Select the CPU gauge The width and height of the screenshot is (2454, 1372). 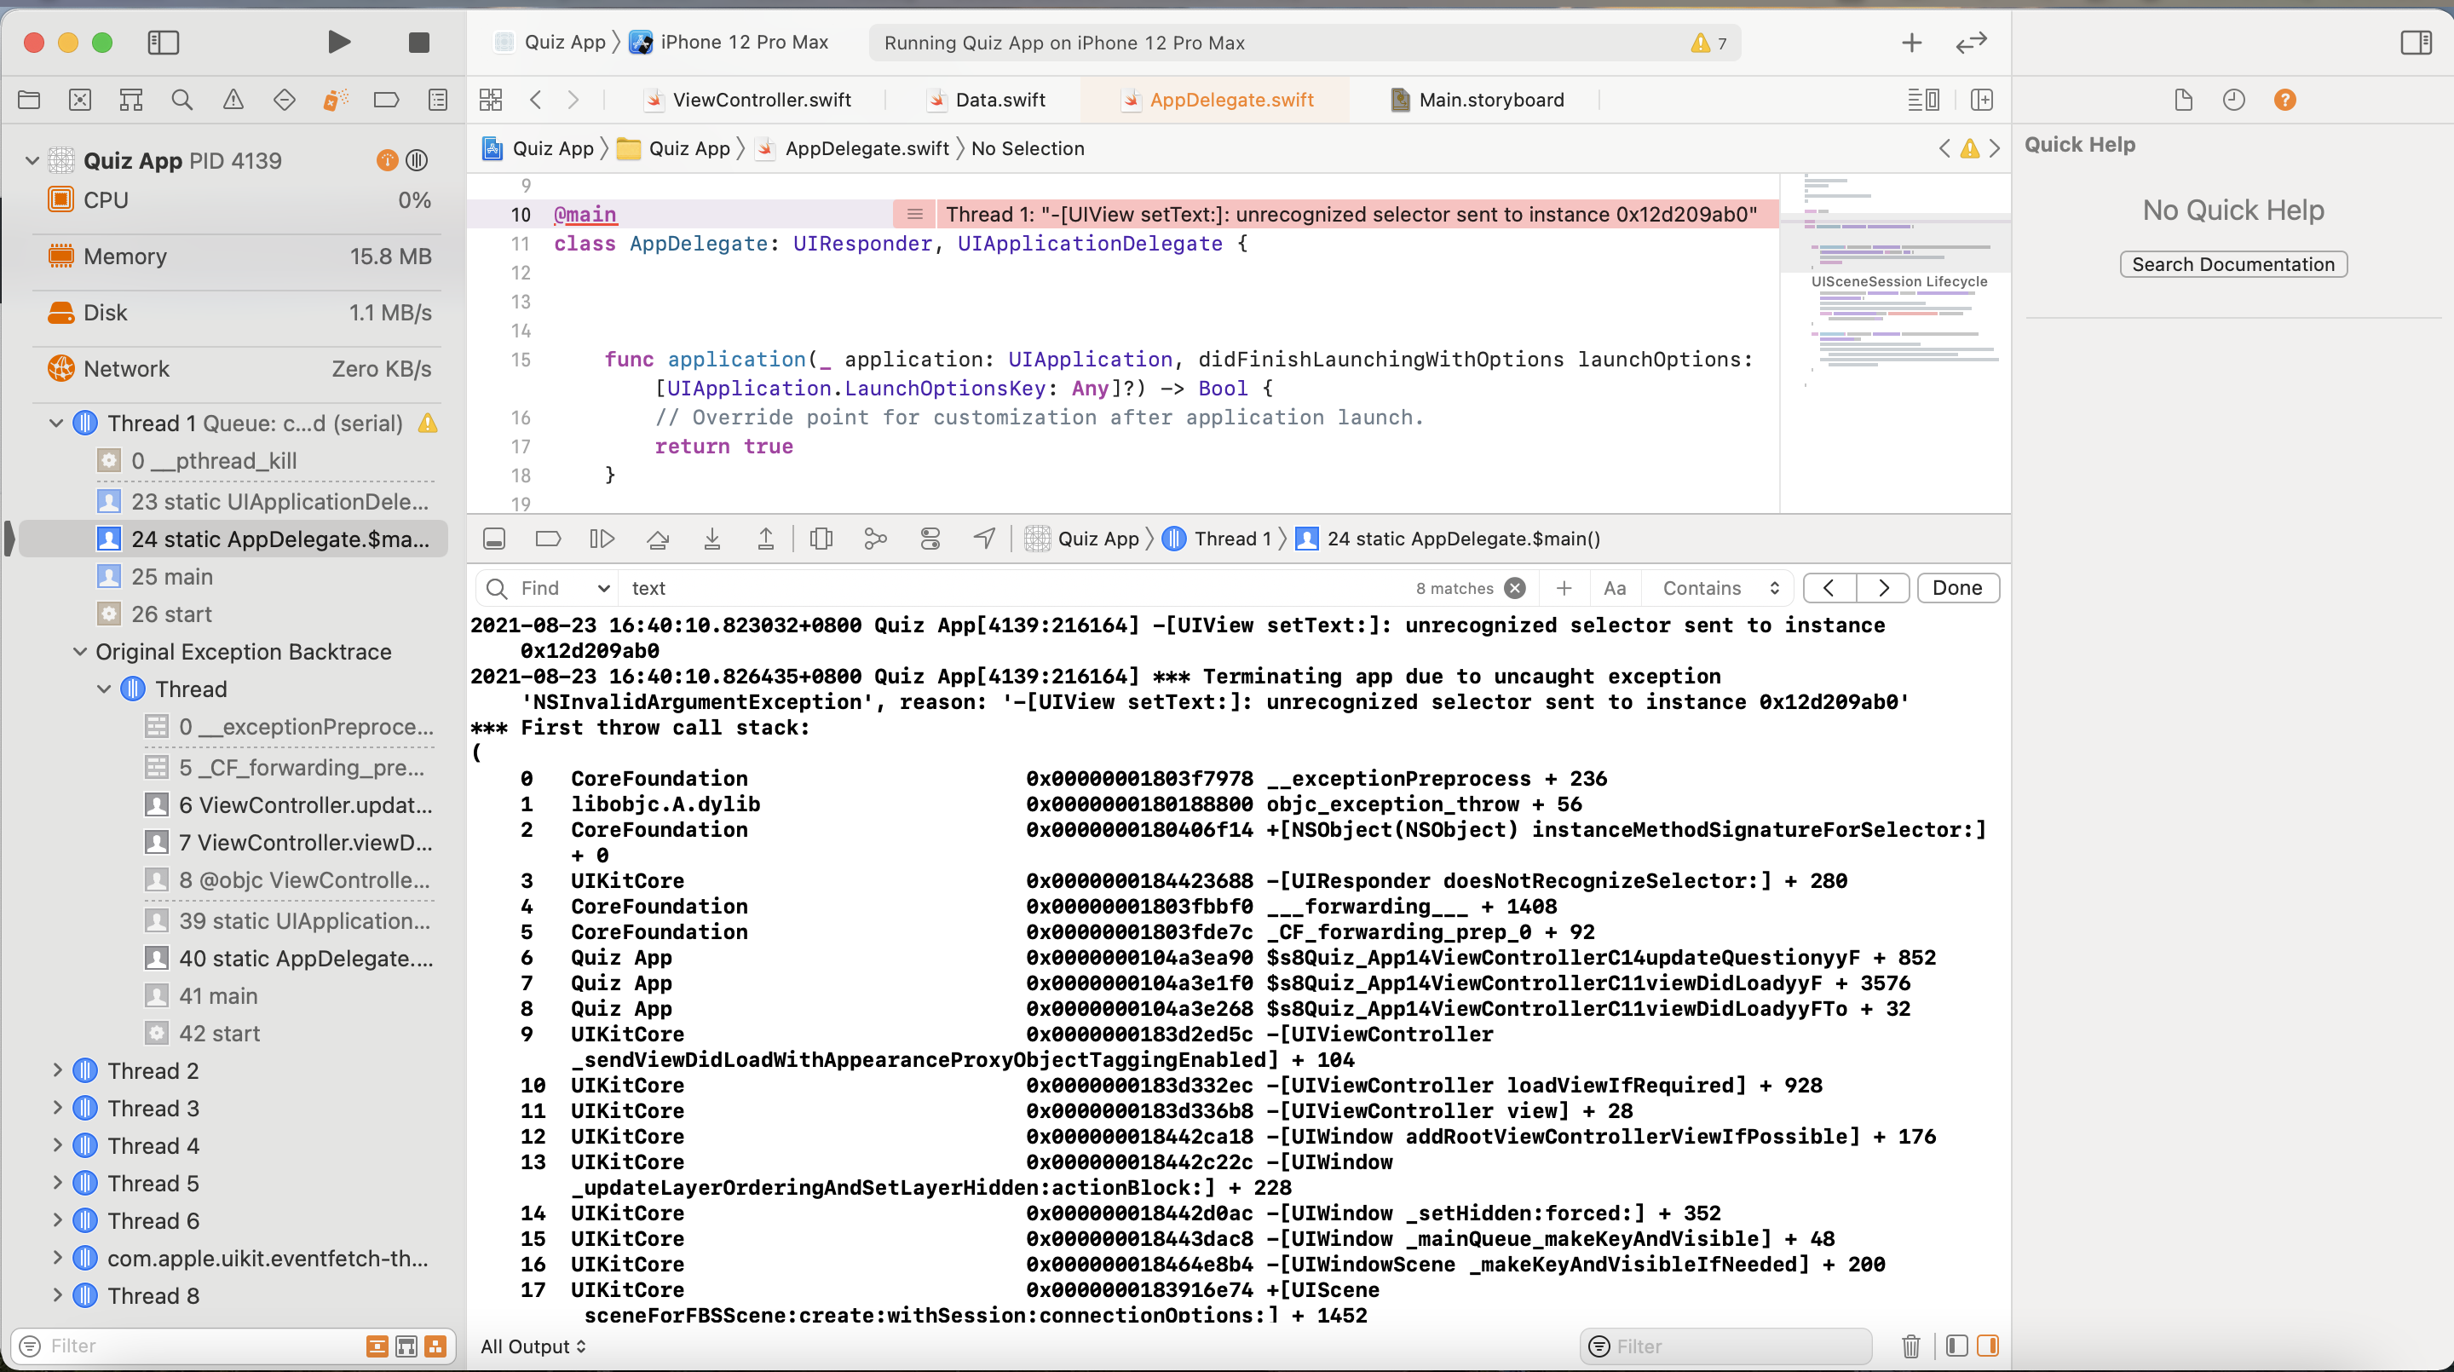click(239, 200)
